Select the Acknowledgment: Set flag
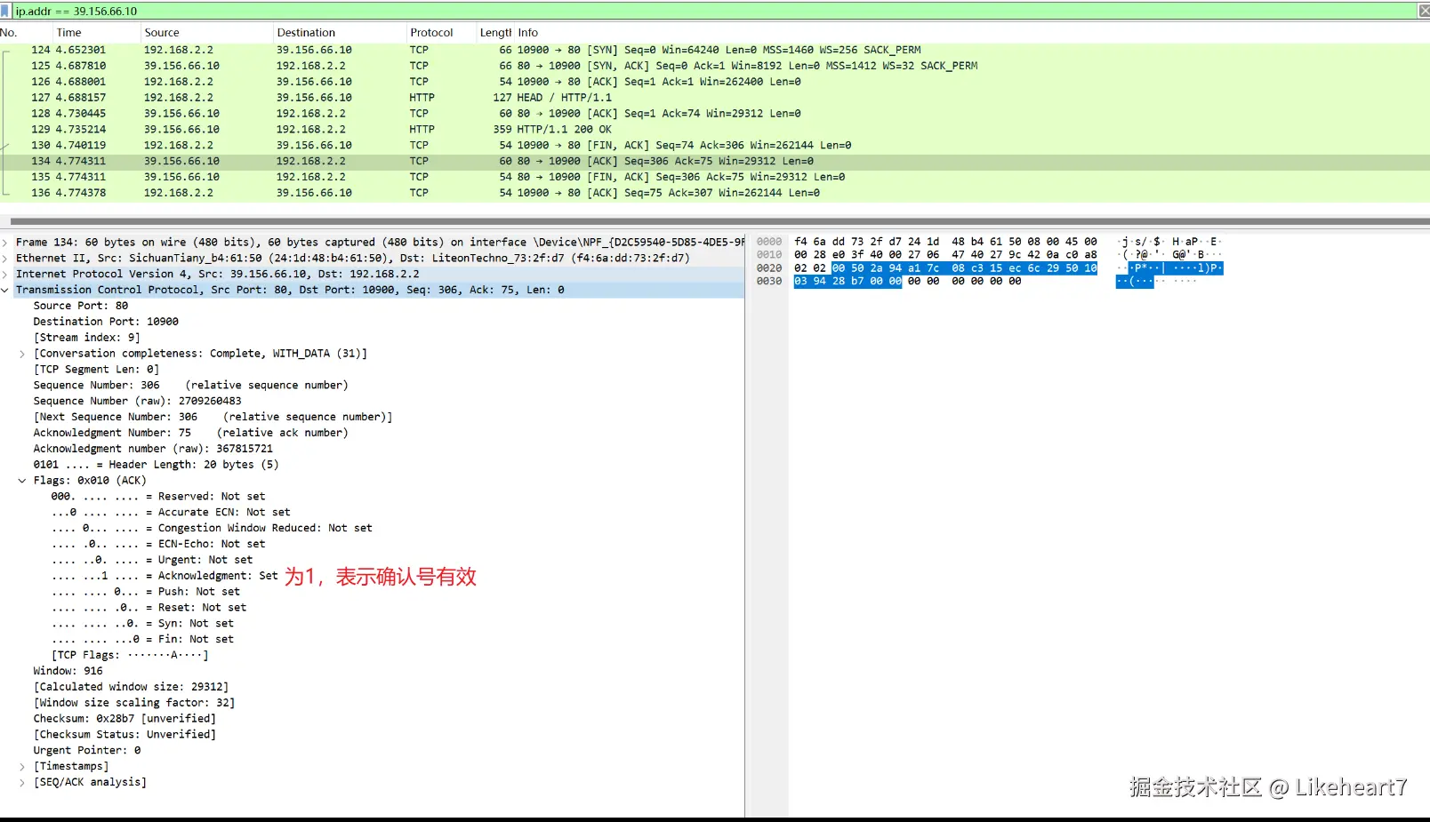 [x=165, y=577]
